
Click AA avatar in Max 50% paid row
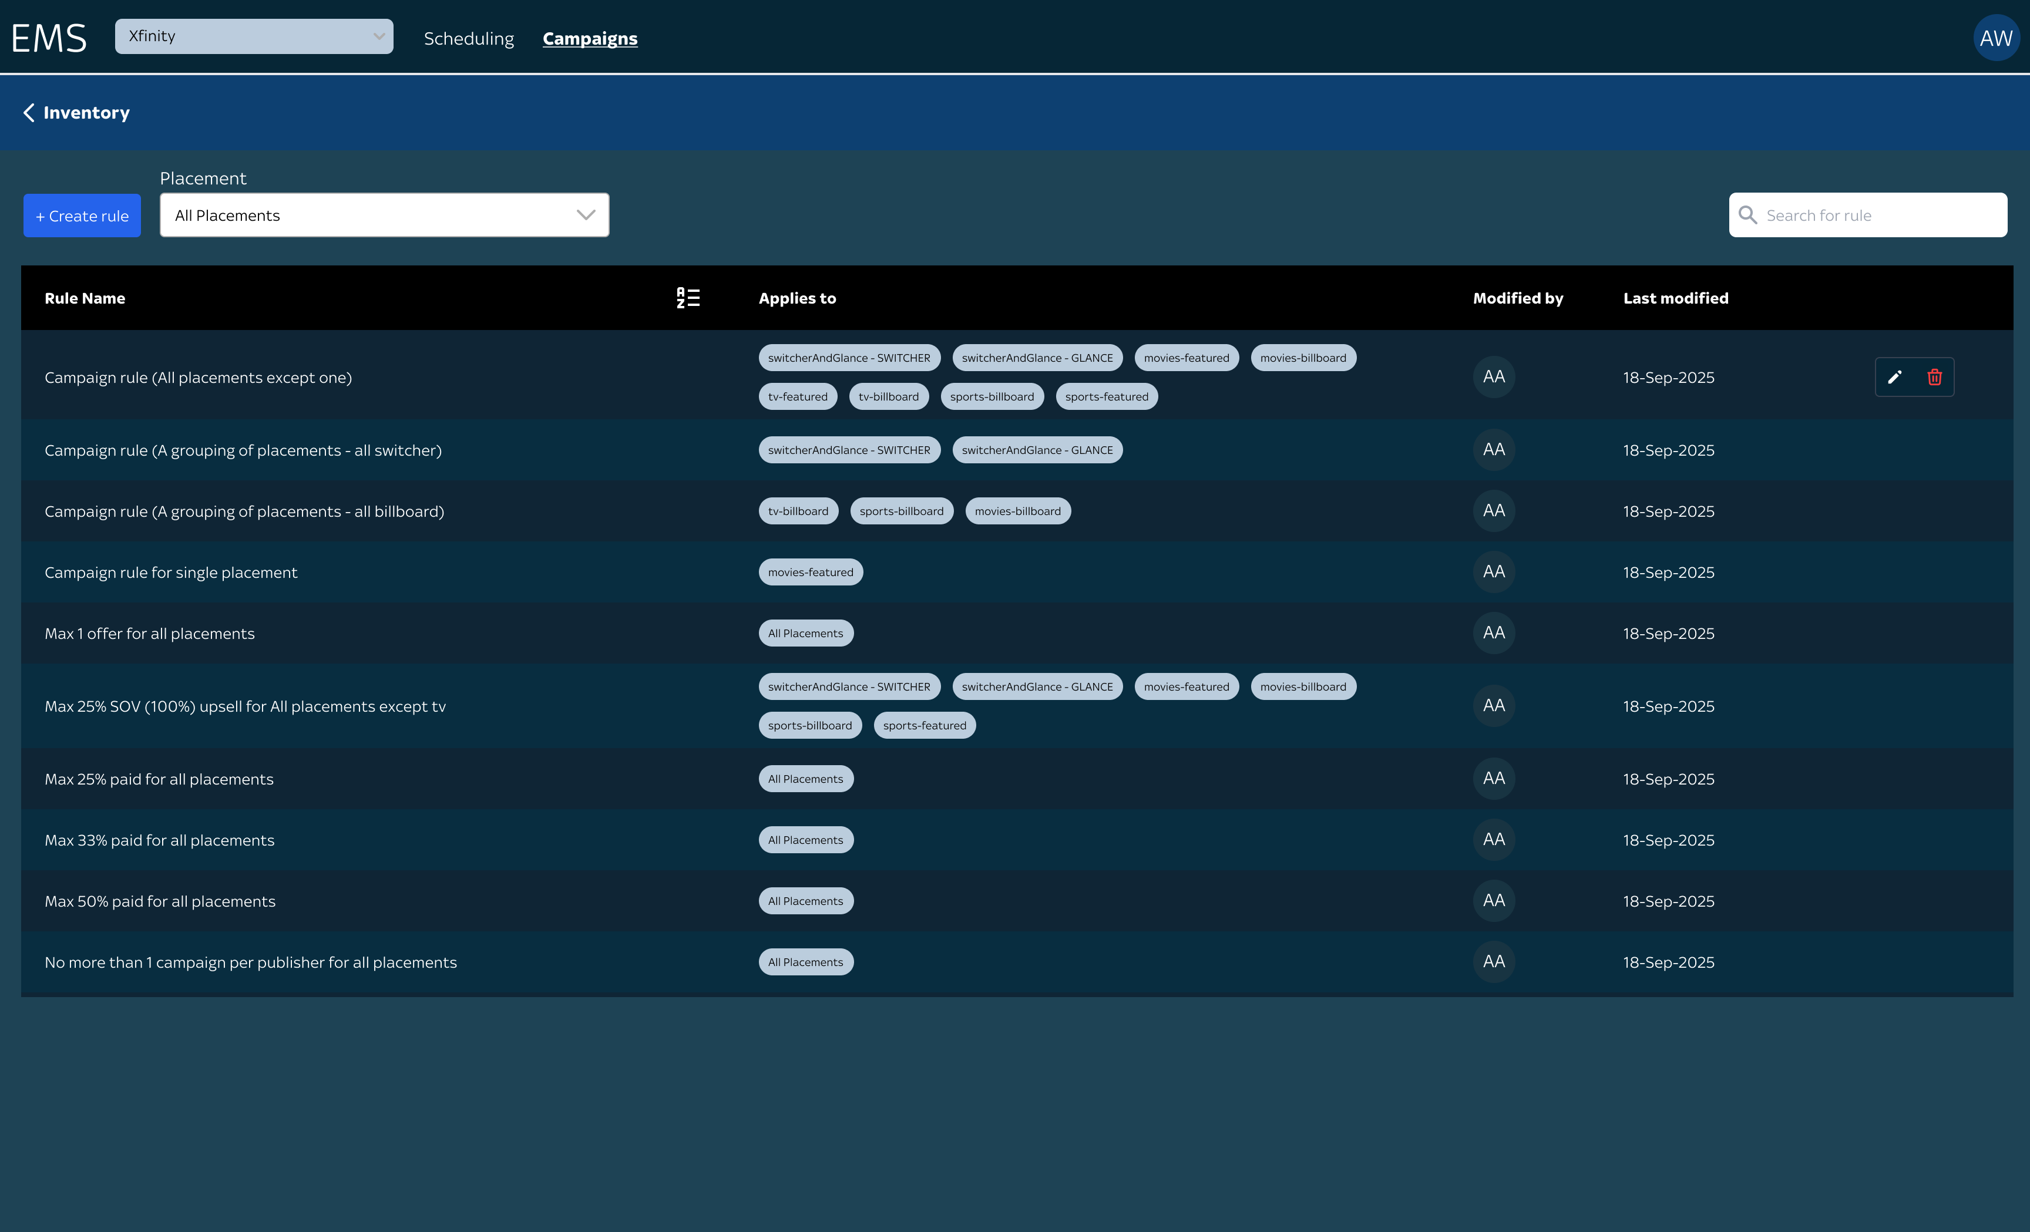pos(1494,901)
